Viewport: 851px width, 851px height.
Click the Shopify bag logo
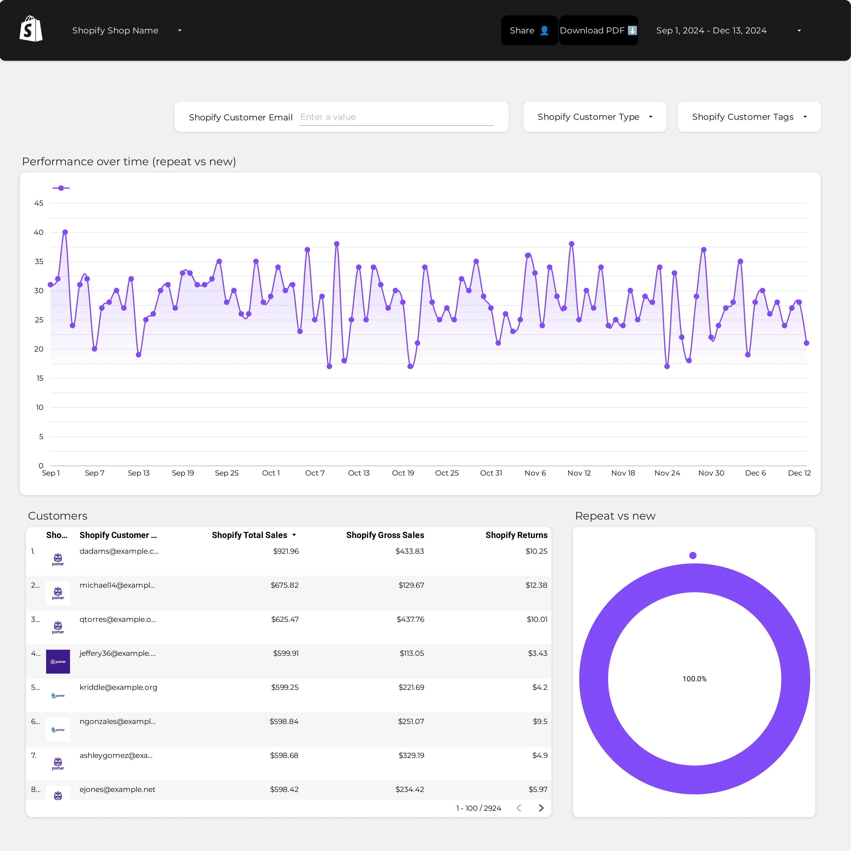click(x=31, y=29)
